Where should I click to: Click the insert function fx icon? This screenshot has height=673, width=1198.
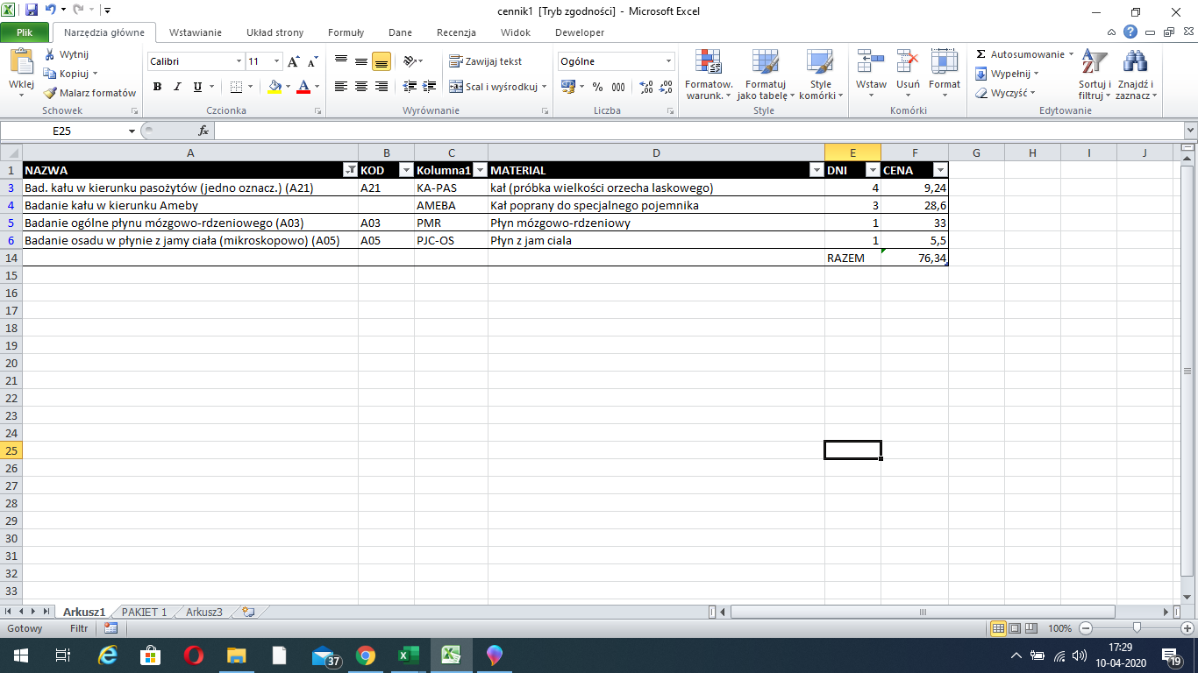203,131
